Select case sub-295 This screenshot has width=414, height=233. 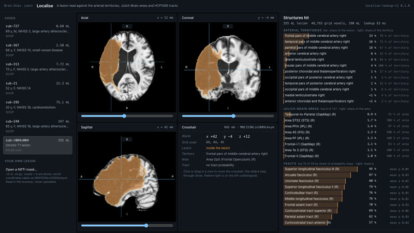(37, 107)
